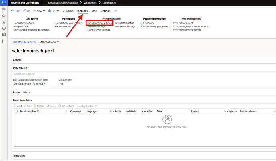Click Validate in the action bar
The height and width of the screenshot is (161, 276).
click(x=68, y=11)
